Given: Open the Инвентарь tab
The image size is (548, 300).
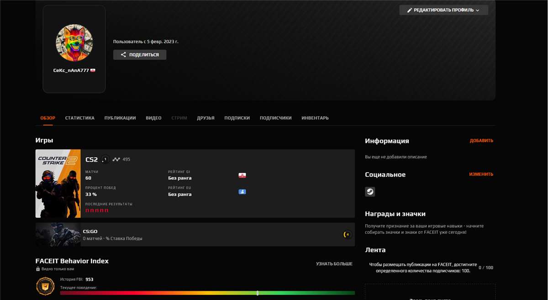Looking at the screenshot, I should click(x=315, y=118).
